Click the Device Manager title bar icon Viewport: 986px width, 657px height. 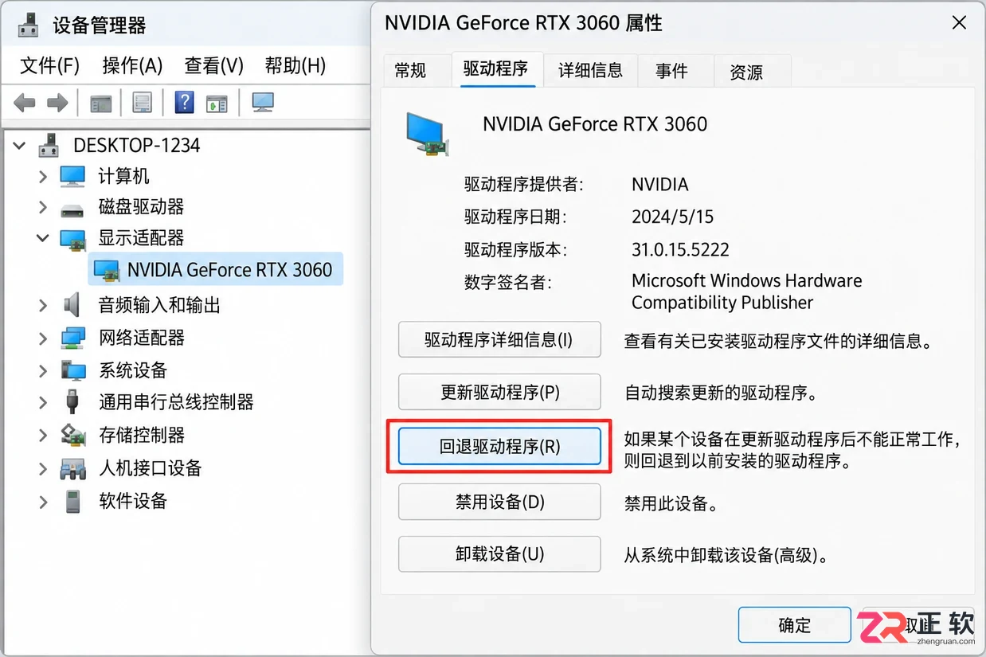pyautogui.click(x=29, y=25)
